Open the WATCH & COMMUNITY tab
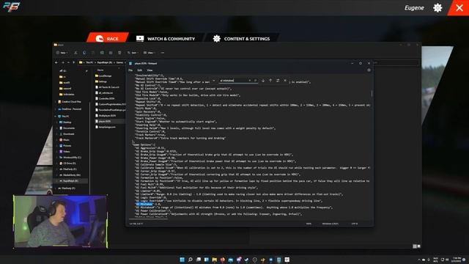This screenshot has width=469, height=264. tap(166, 39)
